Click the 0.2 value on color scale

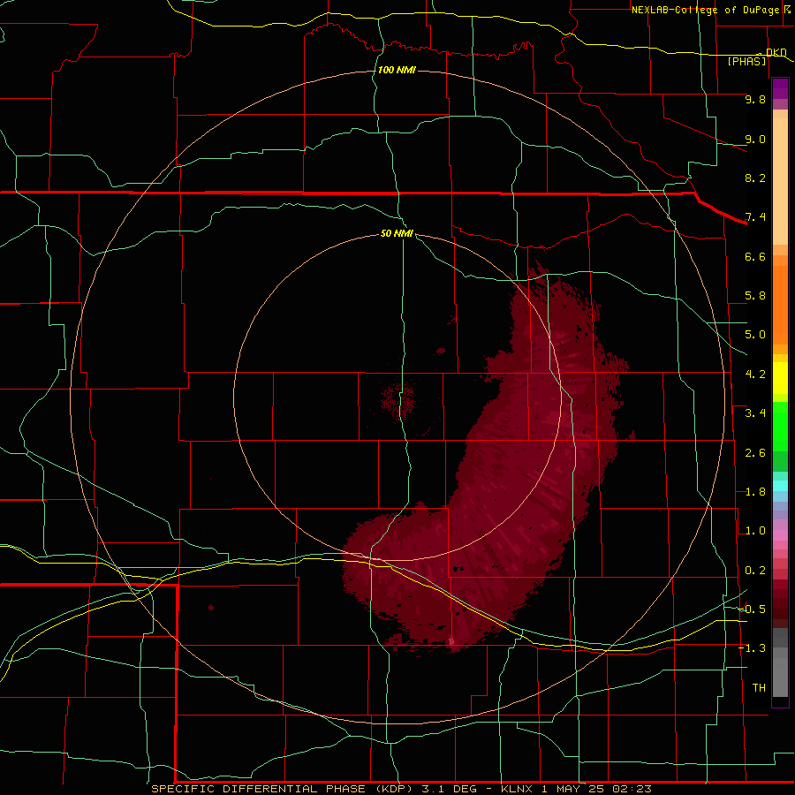tap(755, 571)
